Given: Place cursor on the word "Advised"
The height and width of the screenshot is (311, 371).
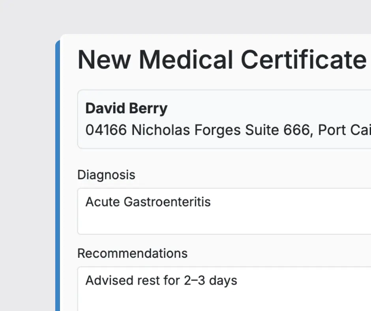Looking at the screenshot, I should 109,281.
